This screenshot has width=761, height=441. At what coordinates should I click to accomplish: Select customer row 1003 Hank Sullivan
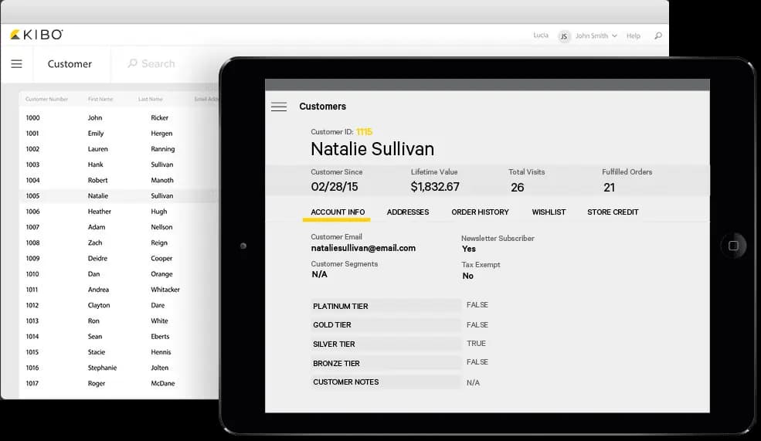(119, 165)
